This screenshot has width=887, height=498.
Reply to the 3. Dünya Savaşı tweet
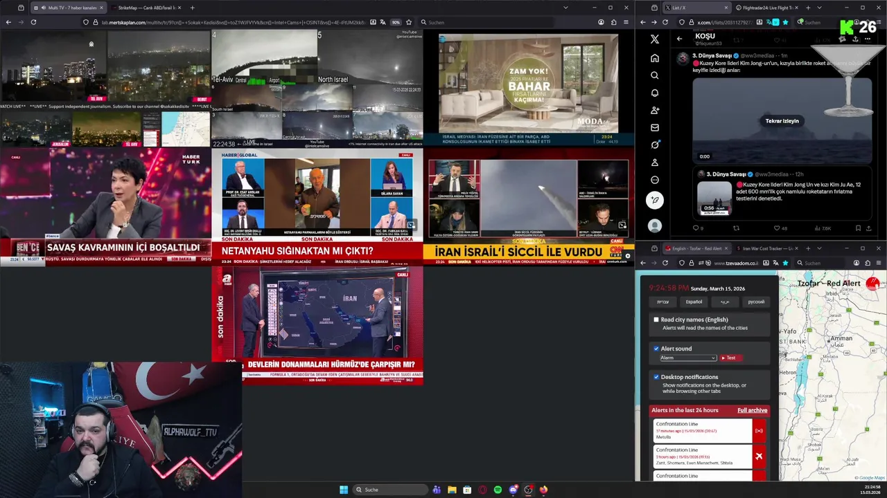696,228
